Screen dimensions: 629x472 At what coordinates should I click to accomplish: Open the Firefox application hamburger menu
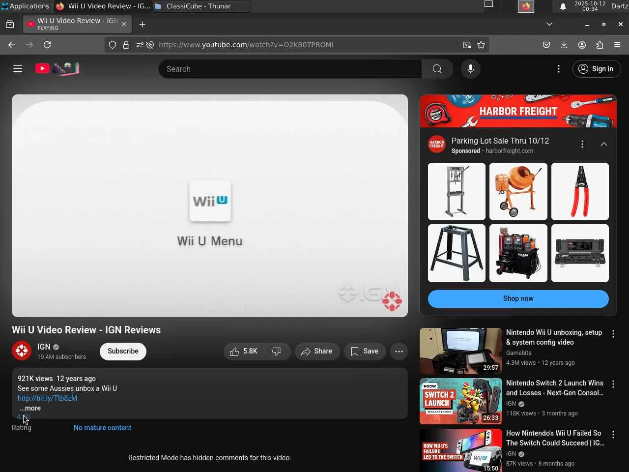pos(617,45)
